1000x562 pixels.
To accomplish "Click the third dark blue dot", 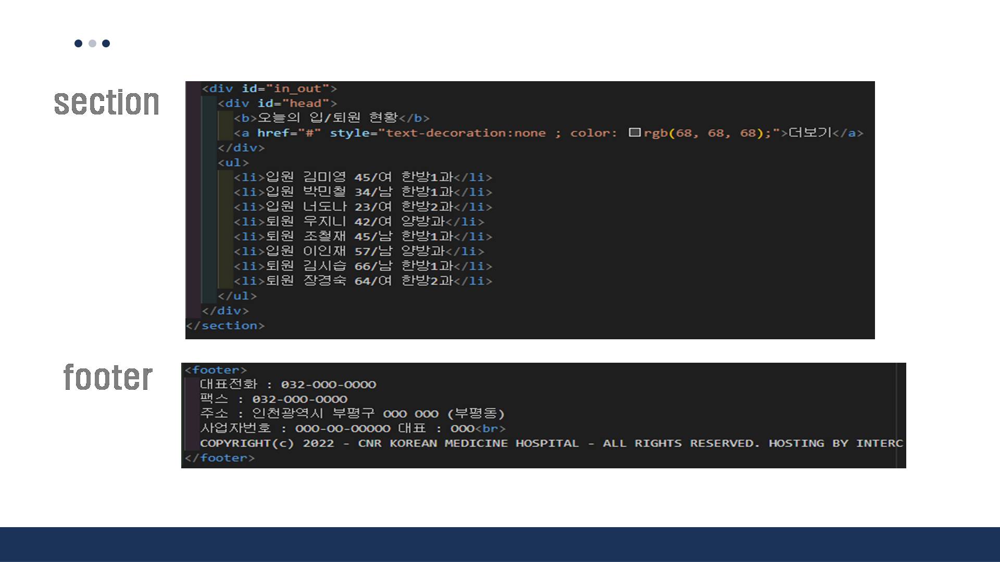I will 106,43.
